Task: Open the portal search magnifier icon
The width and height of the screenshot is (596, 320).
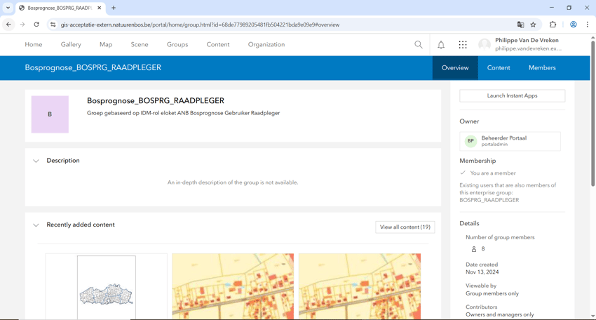Action: pos(419,44)
